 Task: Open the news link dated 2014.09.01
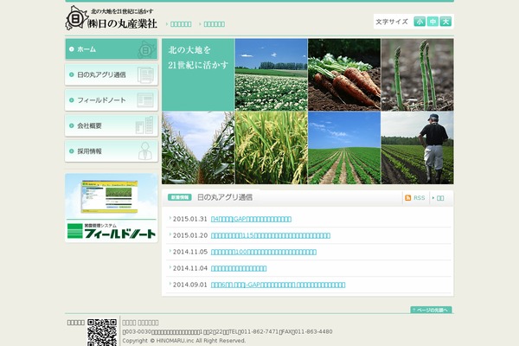(x=278, y=285)
